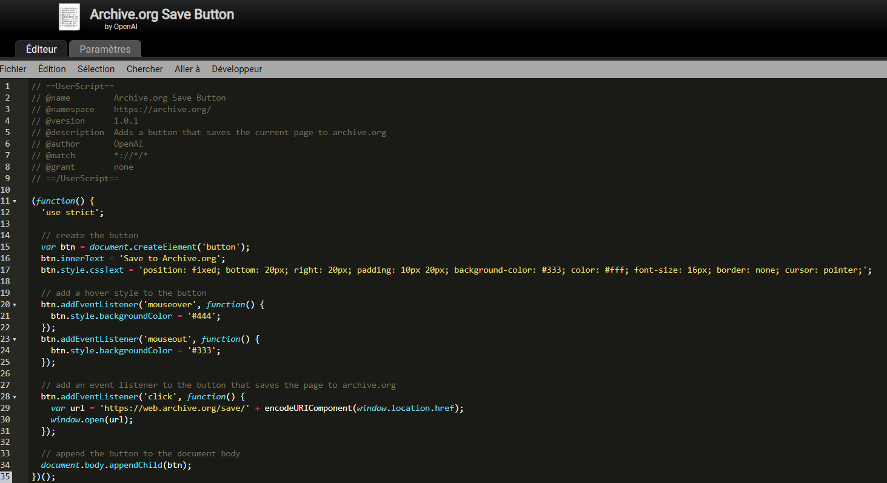Collapse the click listener fold at line 28
887x483 pixels.
[x=15, y=396]
